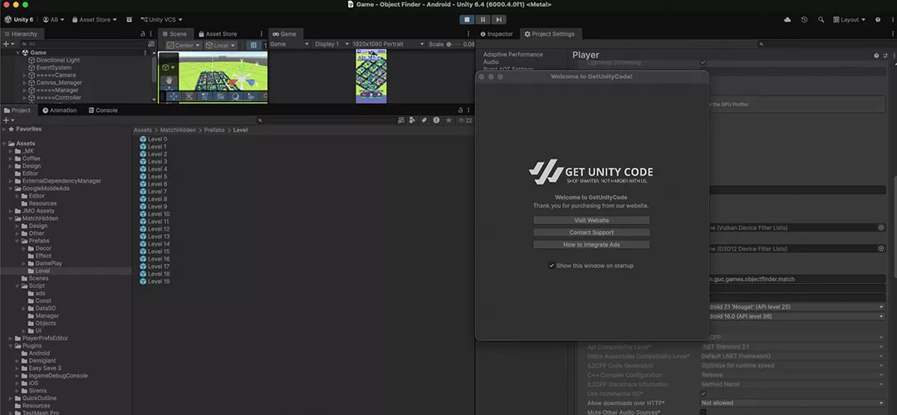Switch to the Inspector tab

496,34
